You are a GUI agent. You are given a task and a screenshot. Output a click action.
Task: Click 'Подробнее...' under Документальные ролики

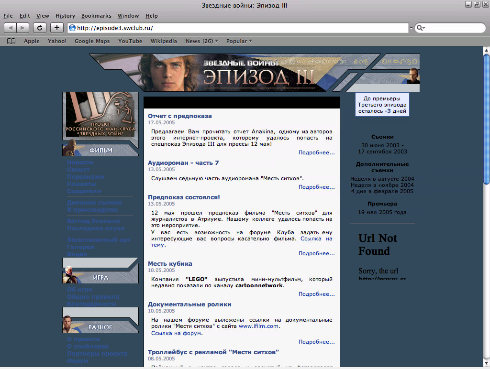317,342
